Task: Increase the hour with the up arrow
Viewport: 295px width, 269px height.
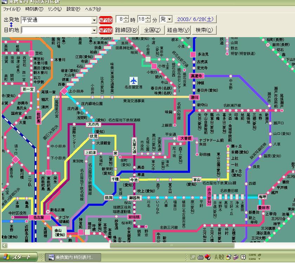Action: 126,18
